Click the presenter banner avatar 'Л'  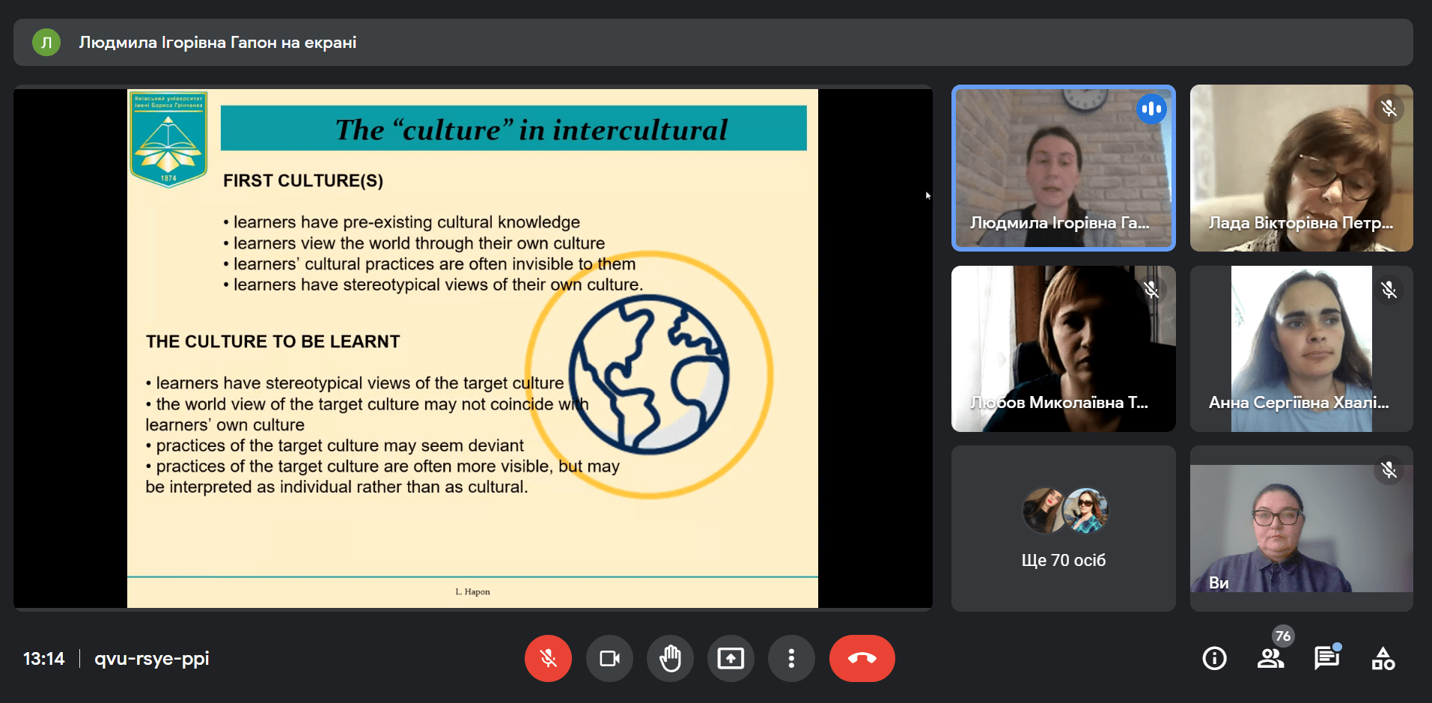46,43
